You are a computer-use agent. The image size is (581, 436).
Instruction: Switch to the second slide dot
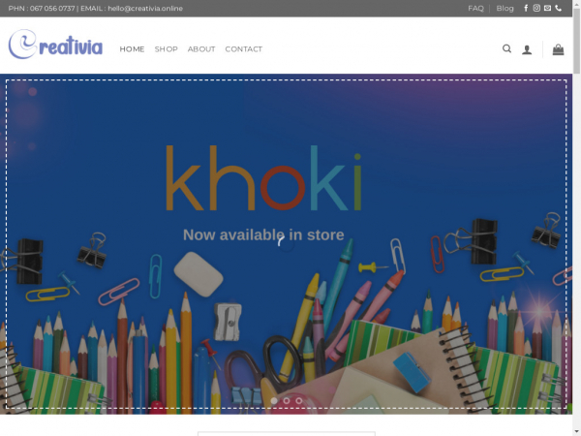(x=287, y=401)
